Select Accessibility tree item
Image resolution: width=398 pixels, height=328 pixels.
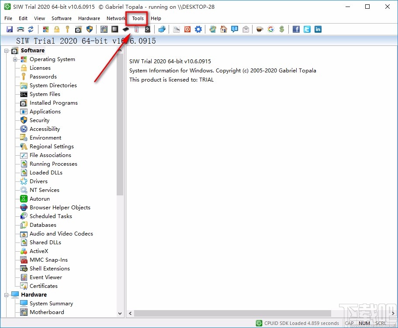coord(45,129)
